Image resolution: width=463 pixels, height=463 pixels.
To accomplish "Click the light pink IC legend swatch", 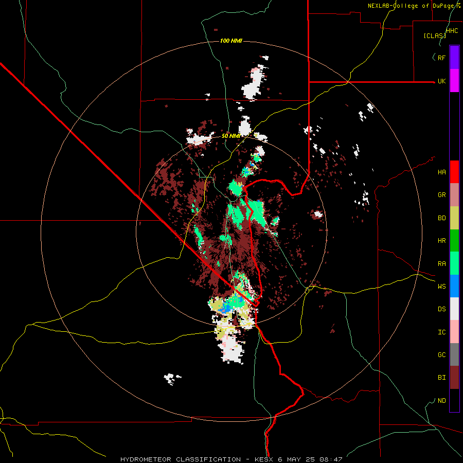I will pyautogui.click(x=454, y=332).
